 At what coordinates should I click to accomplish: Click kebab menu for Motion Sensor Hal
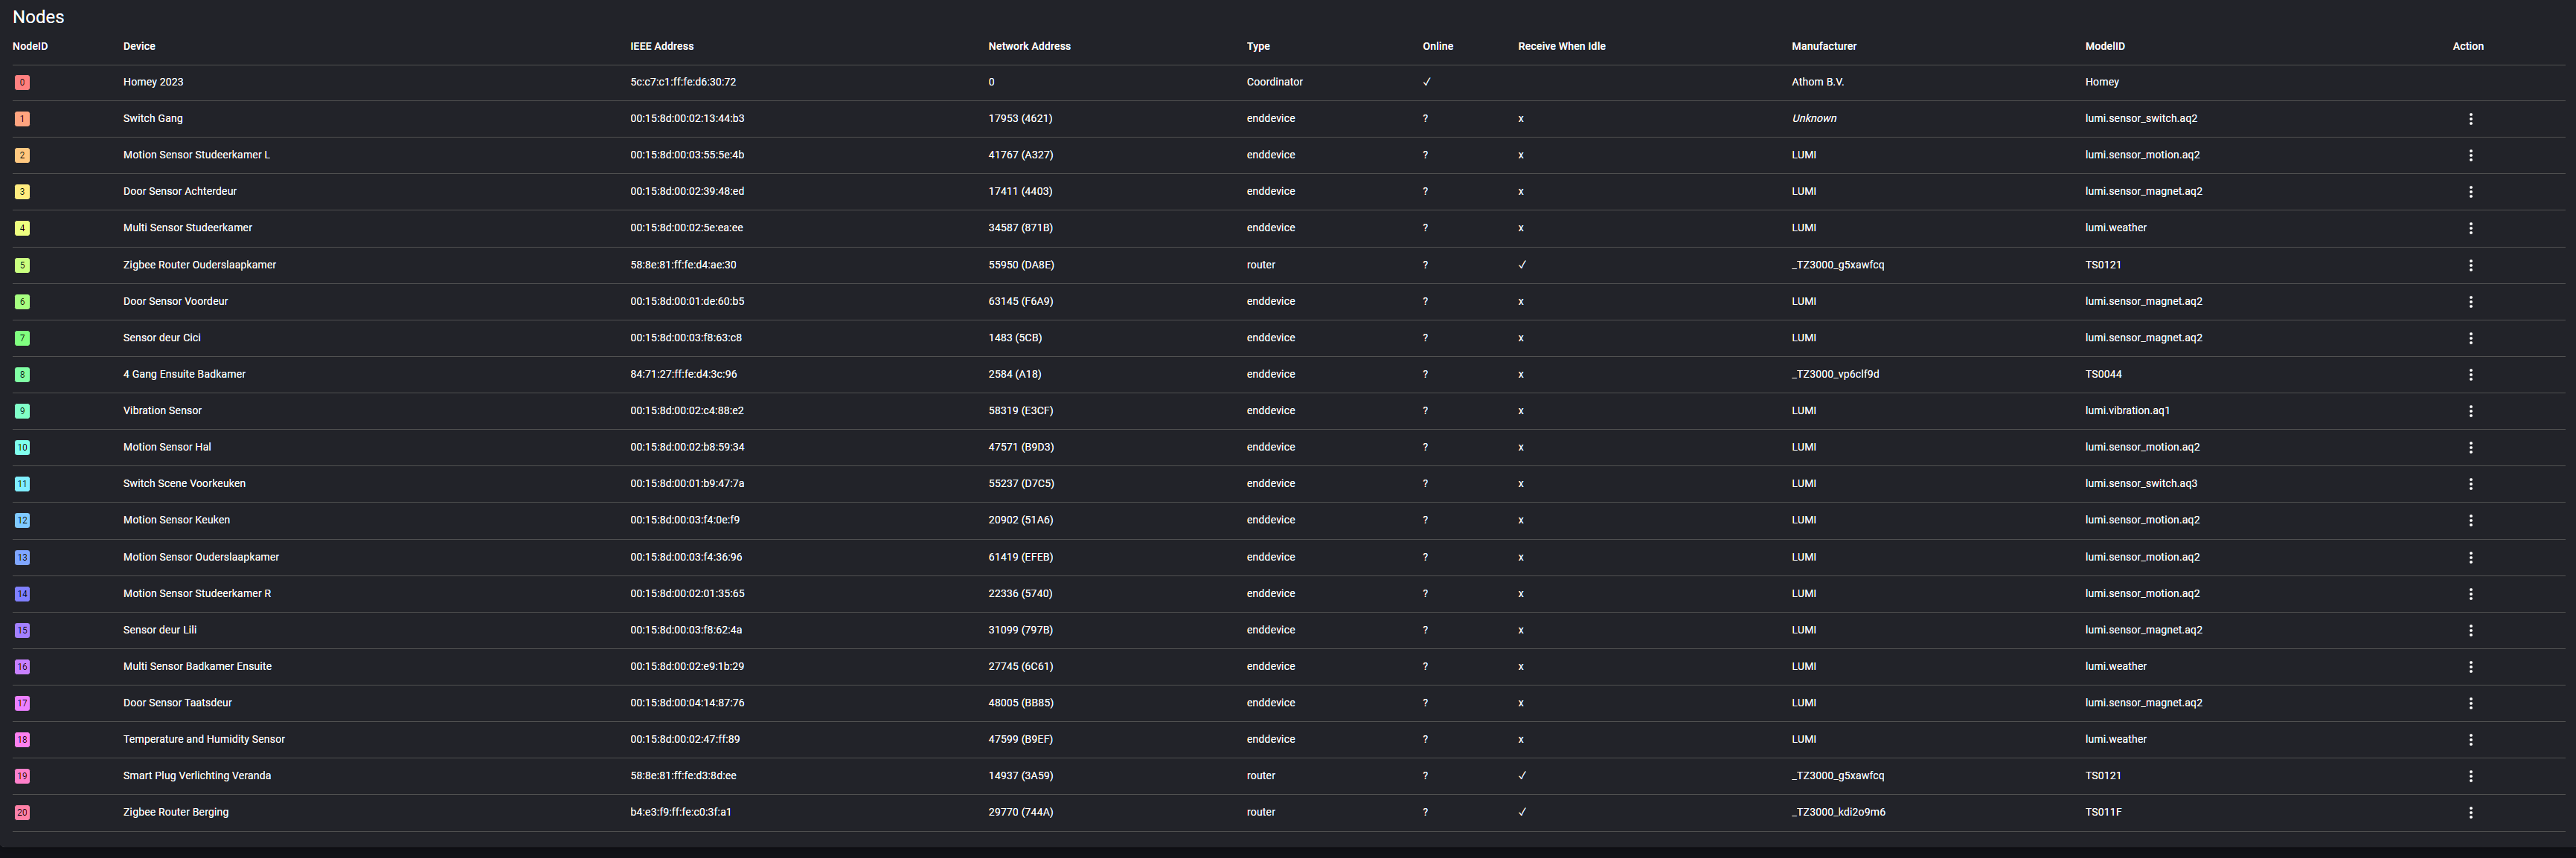point(2470,448)
